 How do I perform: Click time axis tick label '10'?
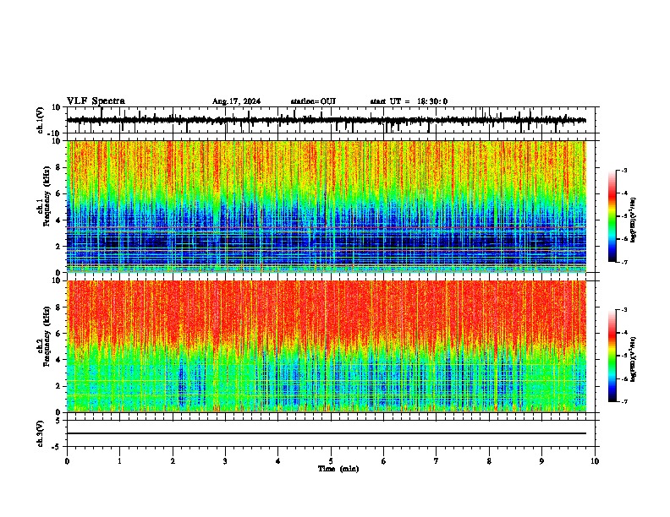click(x=595, y=461)
